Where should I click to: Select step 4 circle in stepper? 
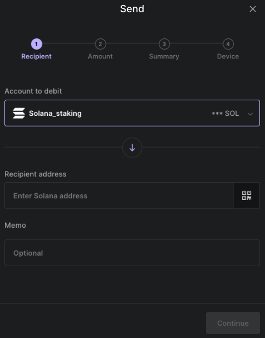tap(228, 44)
